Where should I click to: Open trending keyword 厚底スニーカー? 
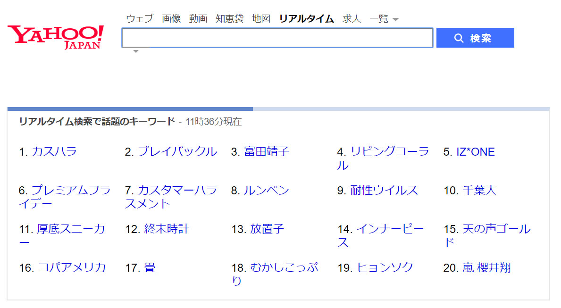pos(62,235)
